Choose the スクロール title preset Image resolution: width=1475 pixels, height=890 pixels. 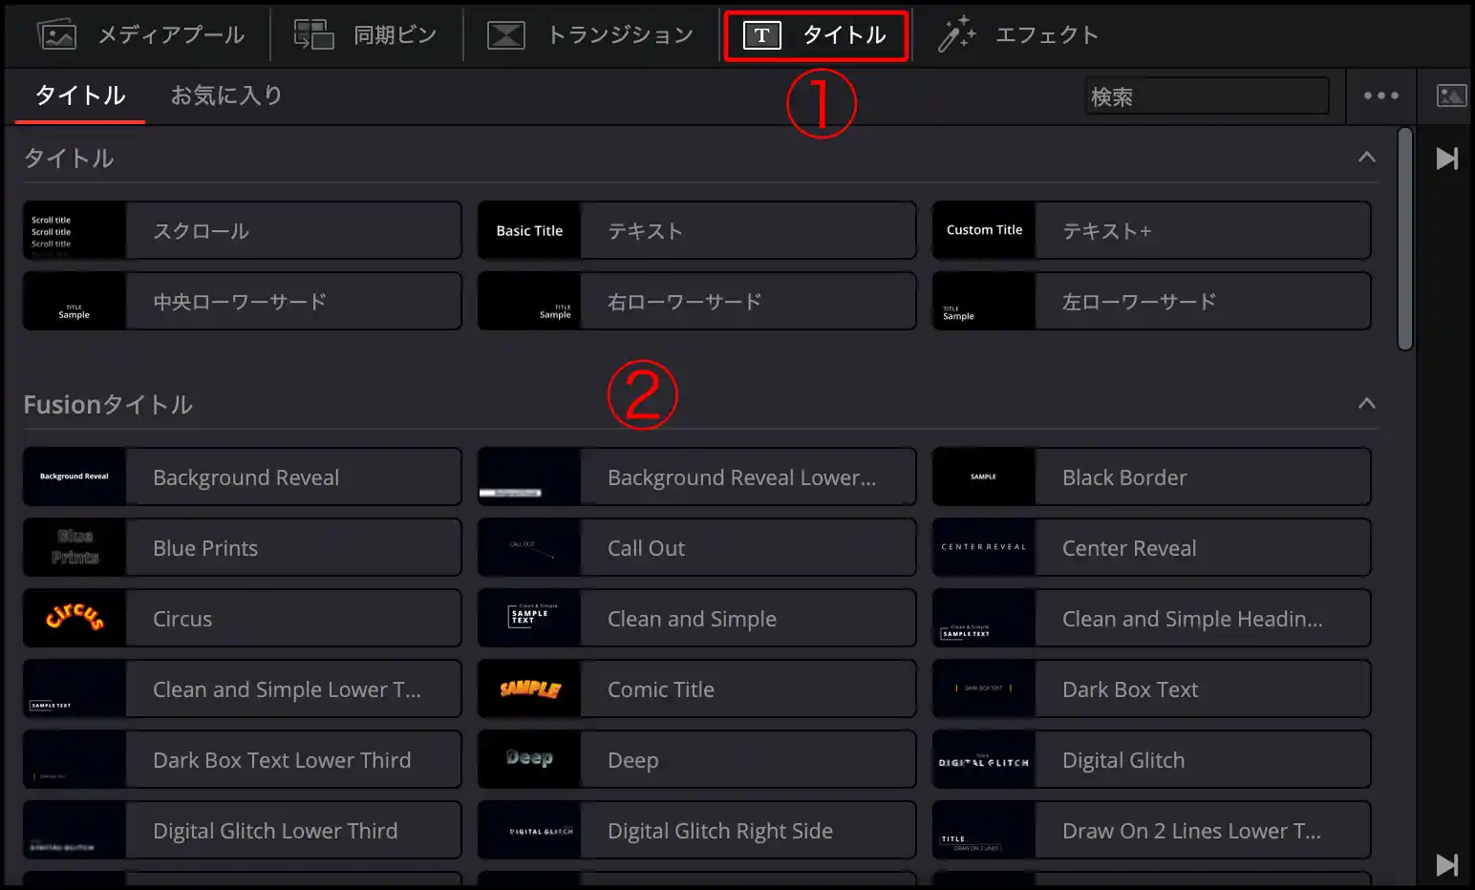point(243,230)
